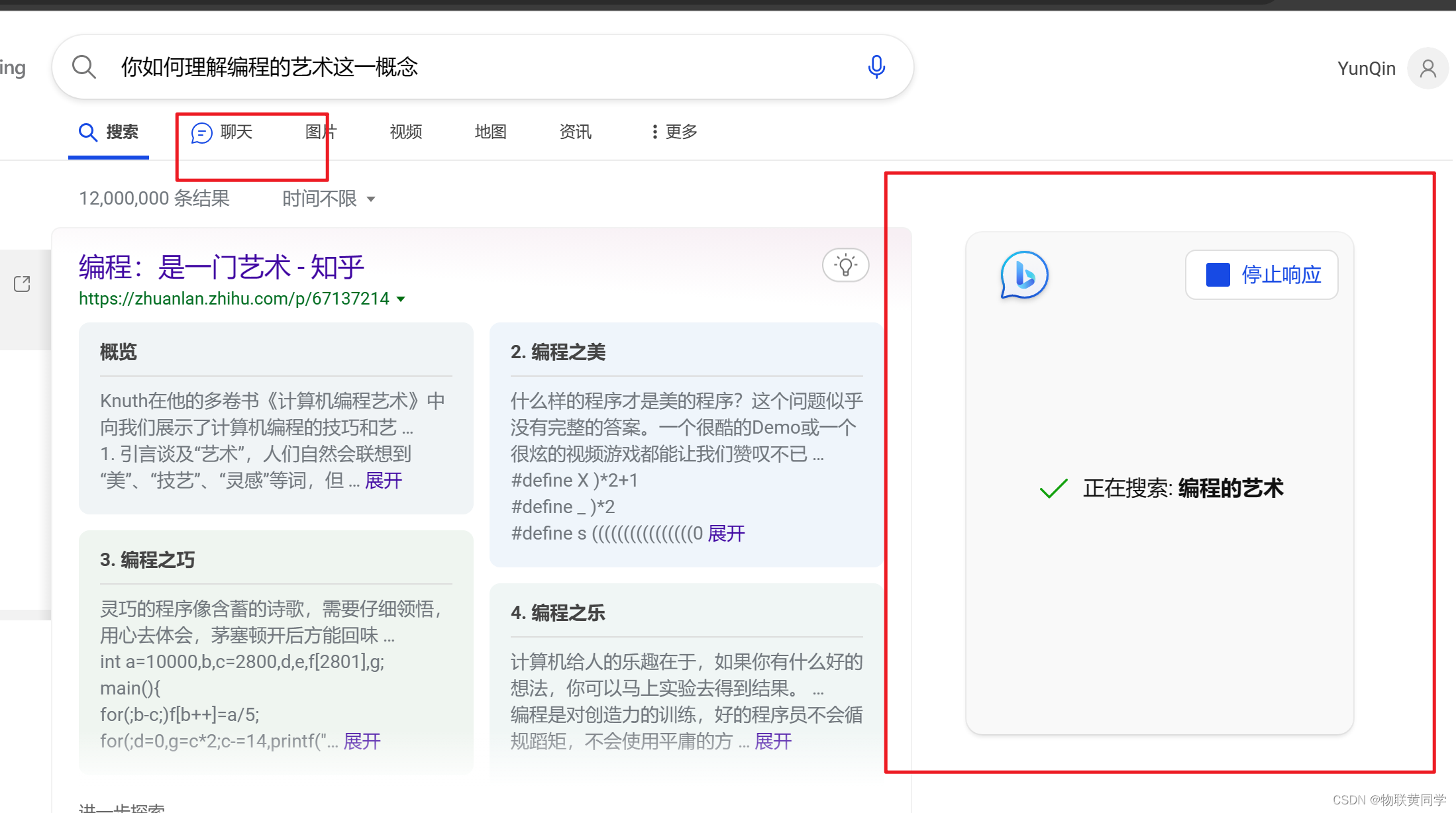Click the 4. 编程之乐 card heading
This screenshot has width=1456, height=813.
point(558,613)
